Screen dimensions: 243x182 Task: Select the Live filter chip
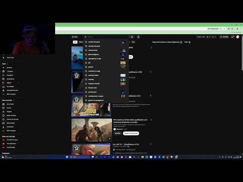(x=133, y=42)
